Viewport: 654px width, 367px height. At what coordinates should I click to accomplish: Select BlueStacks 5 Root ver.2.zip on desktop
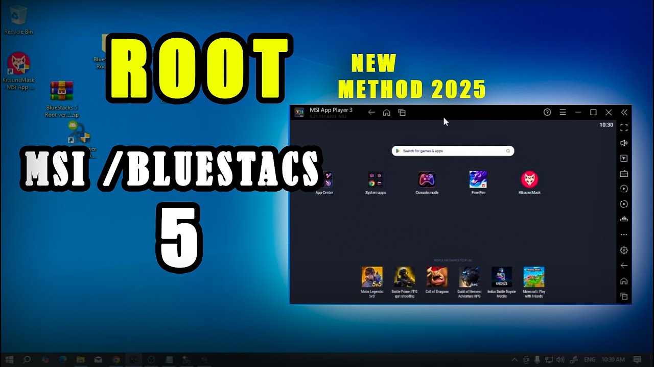(x=62, y=99)
